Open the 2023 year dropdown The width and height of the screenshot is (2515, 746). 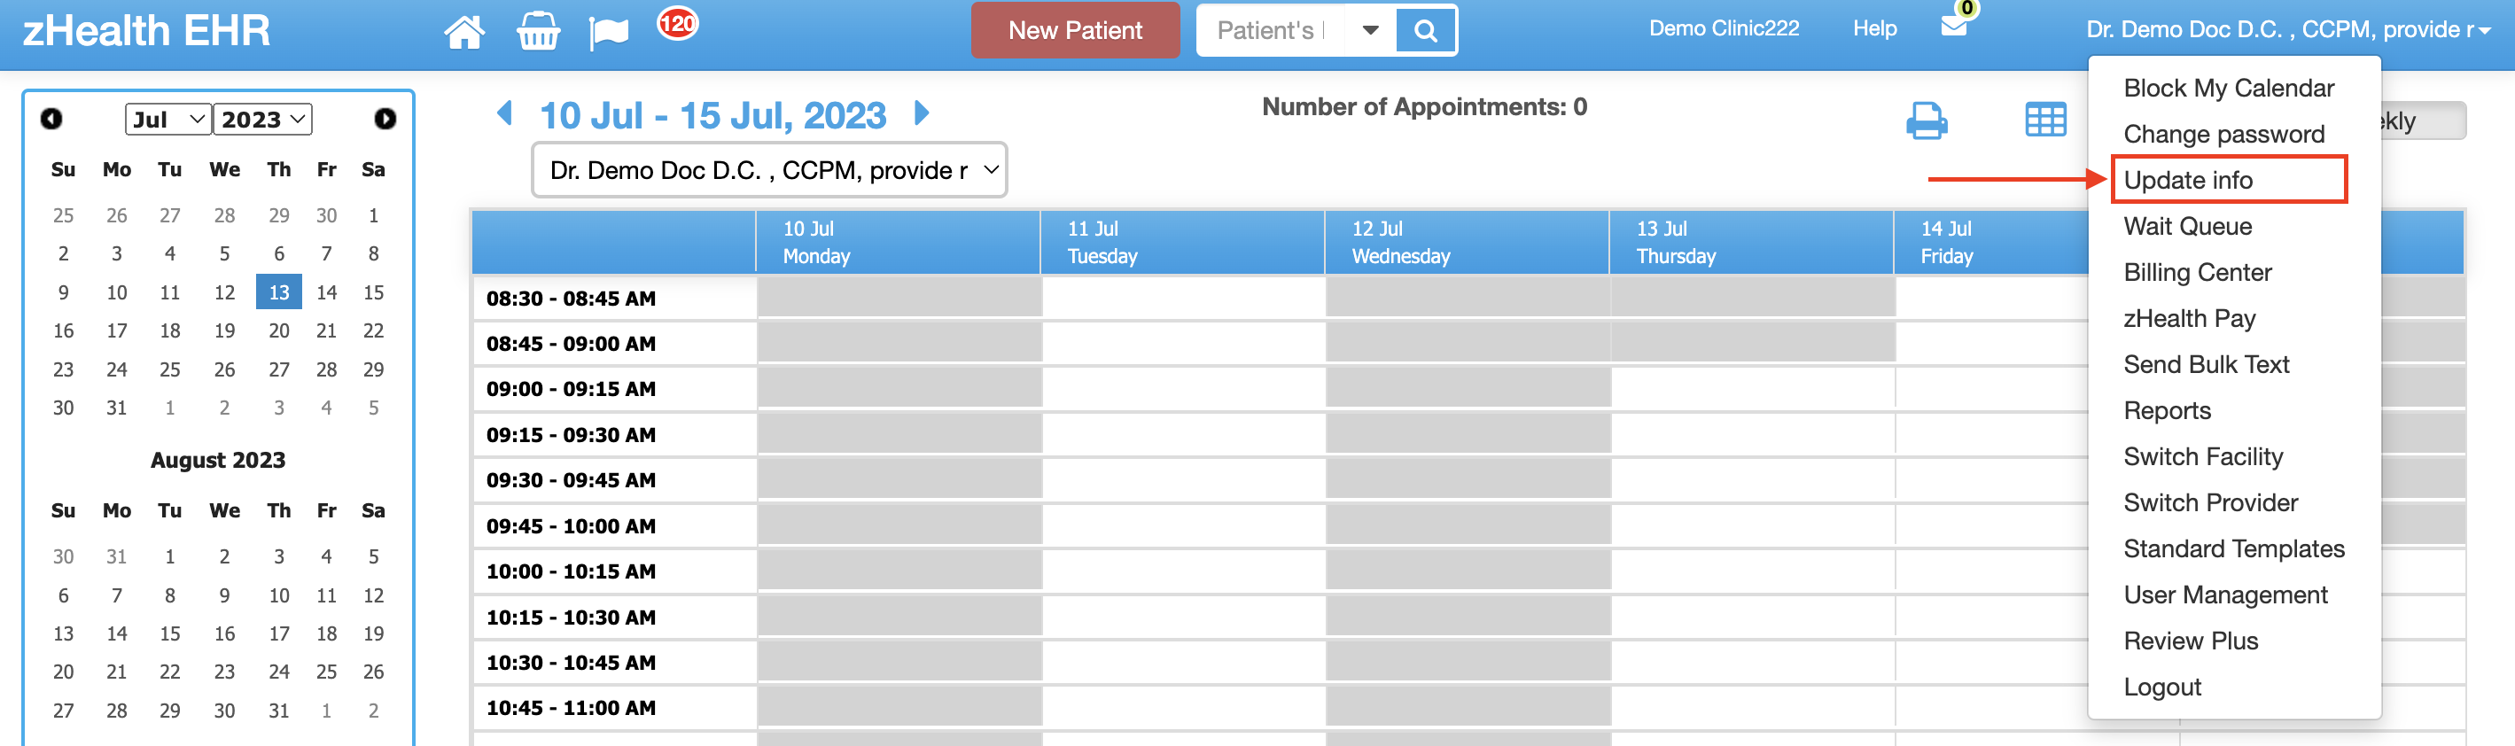tap(261, 118)
